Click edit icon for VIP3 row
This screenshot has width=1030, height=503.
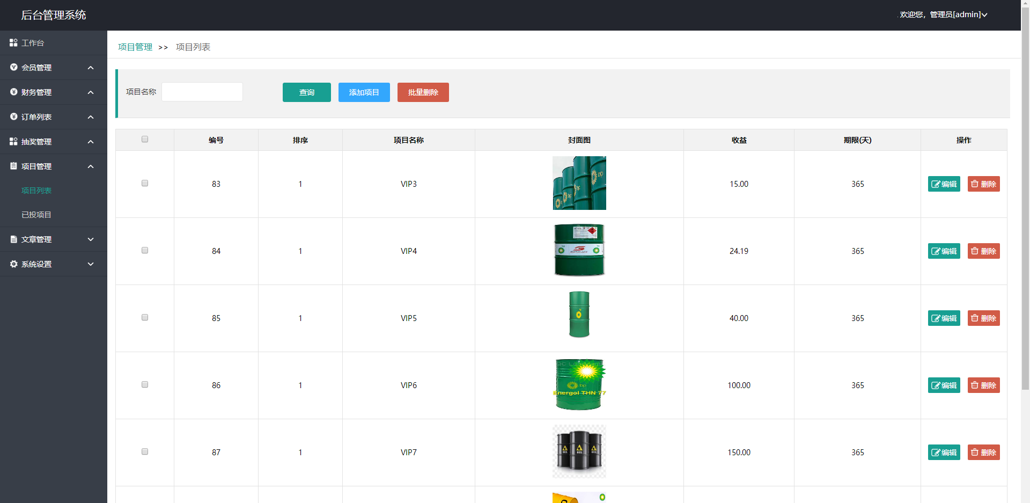click(x=935, y=184)
